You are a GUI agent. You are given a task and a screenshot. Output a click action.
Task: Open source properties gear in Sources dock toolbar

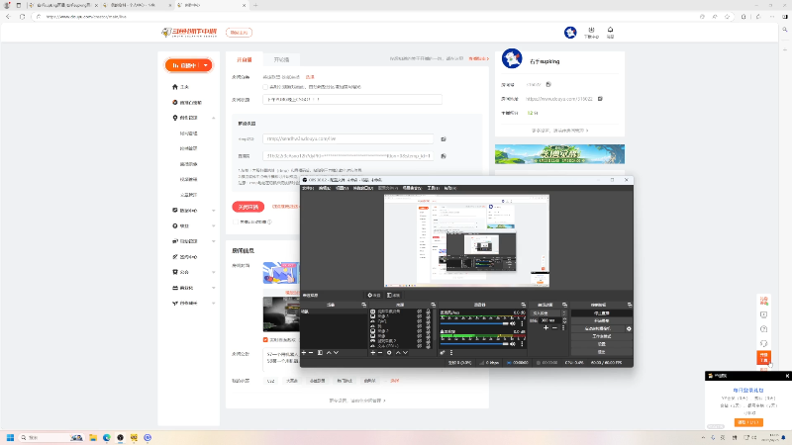[x=389, y=353]
